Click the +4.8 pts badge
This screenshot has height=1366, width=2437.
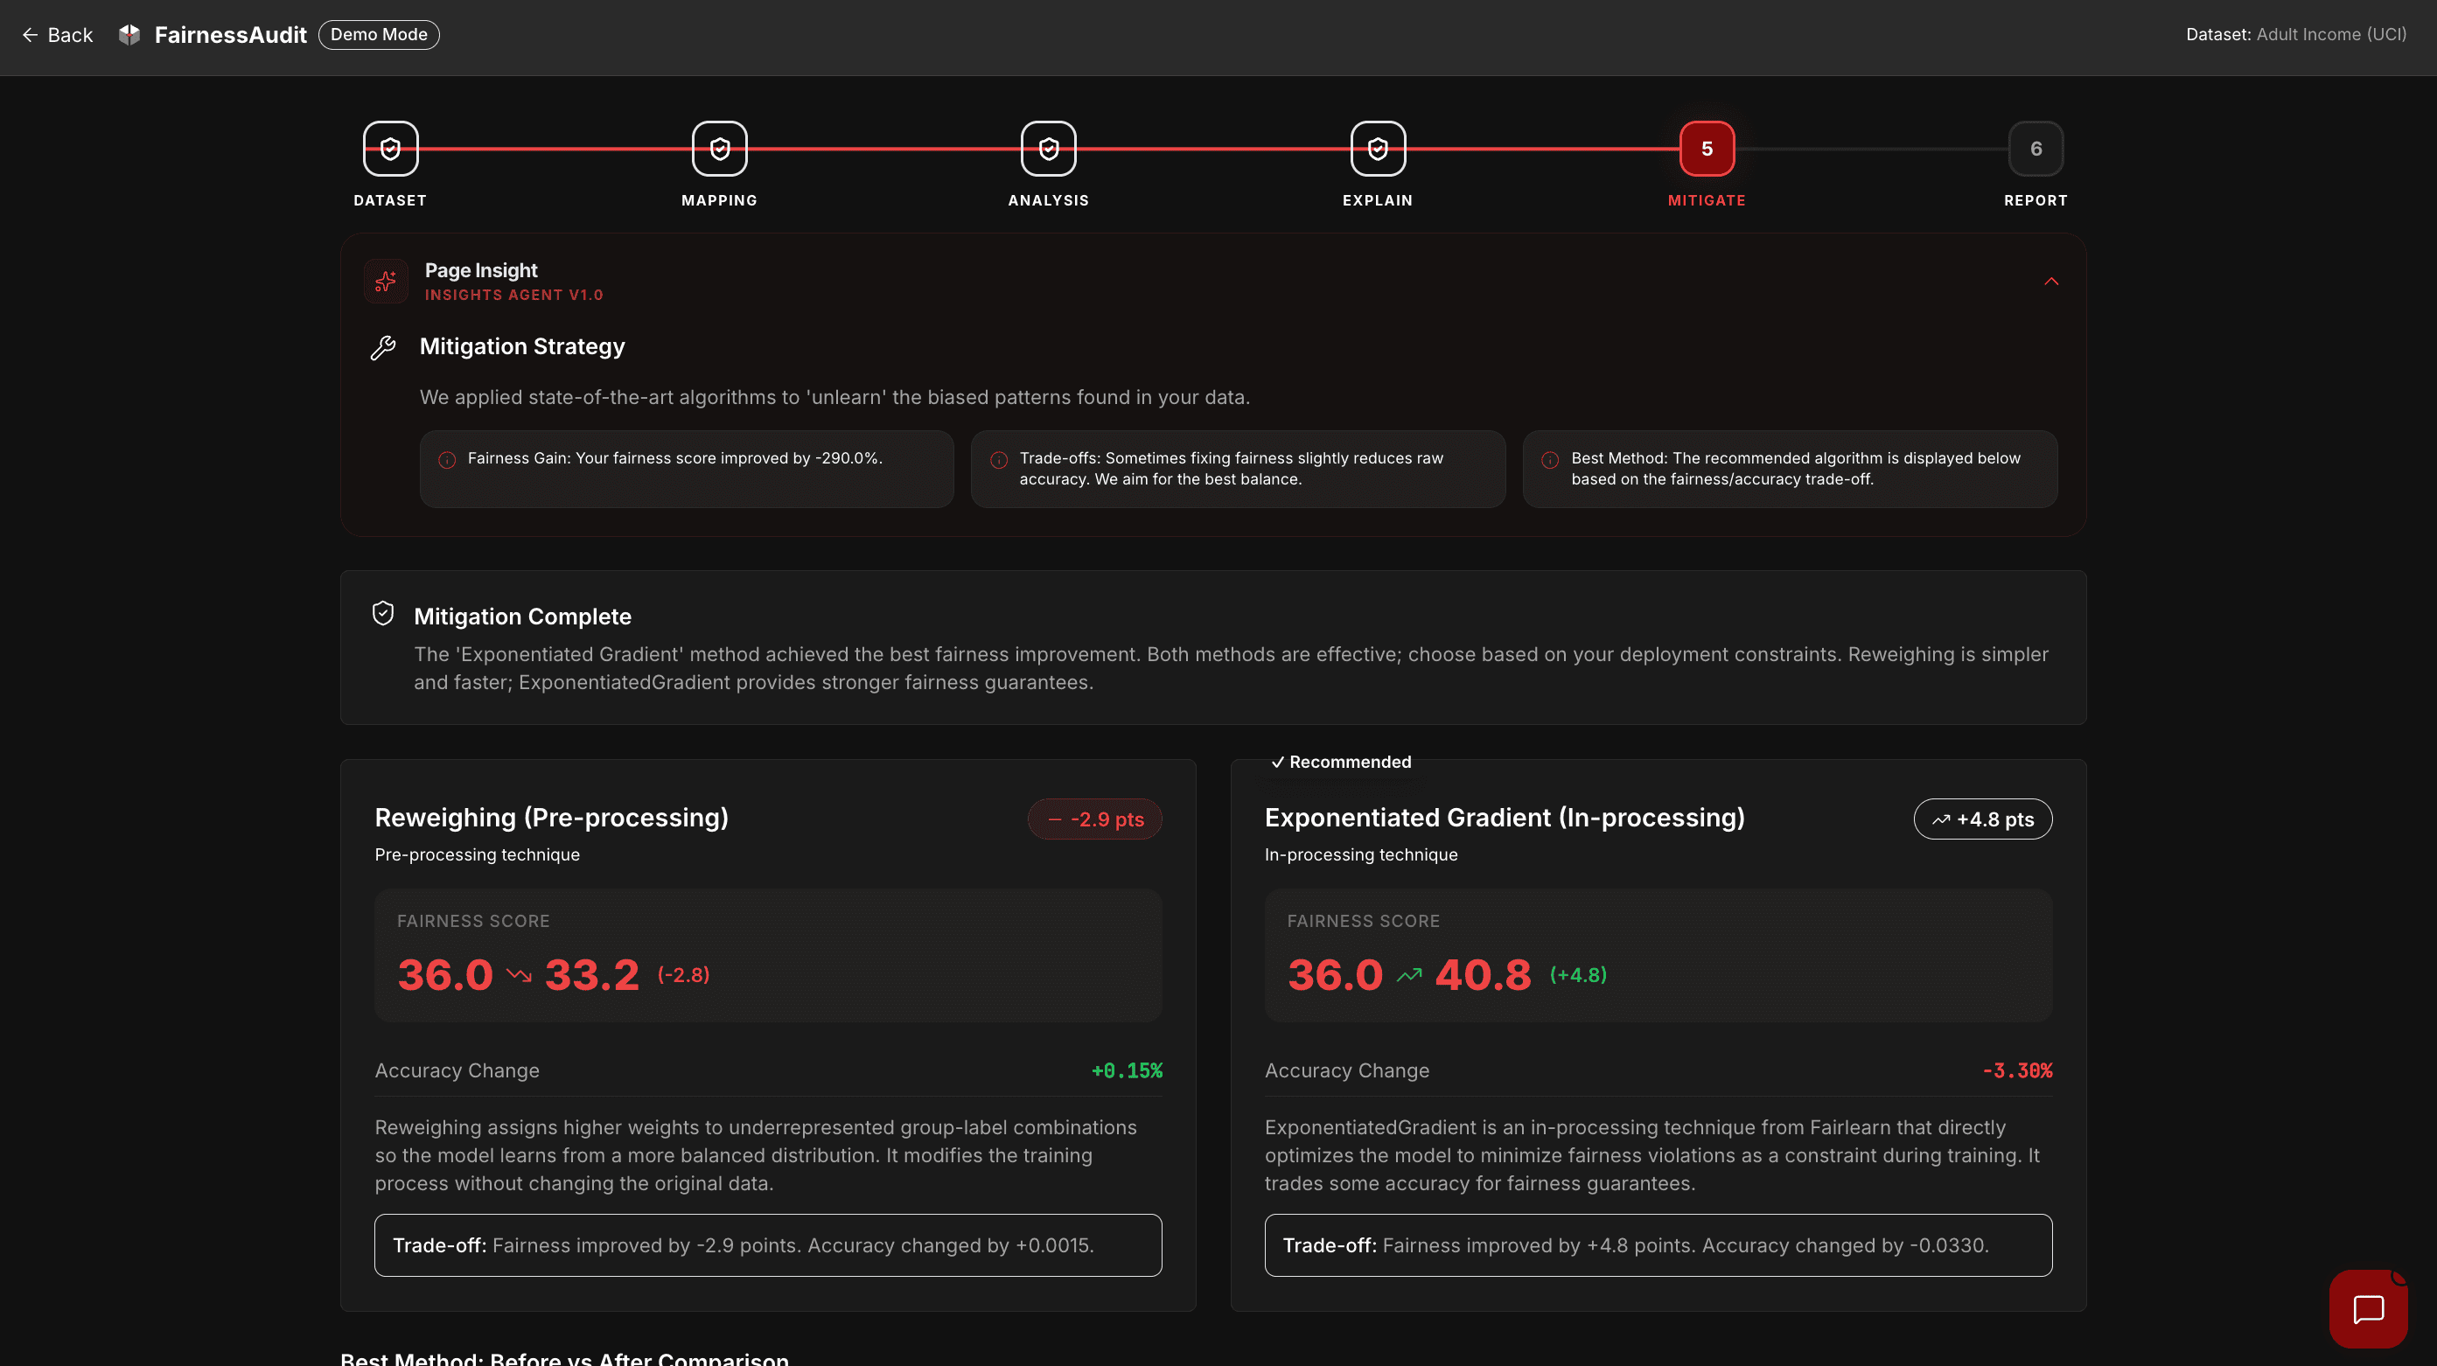pos(1983,819)
